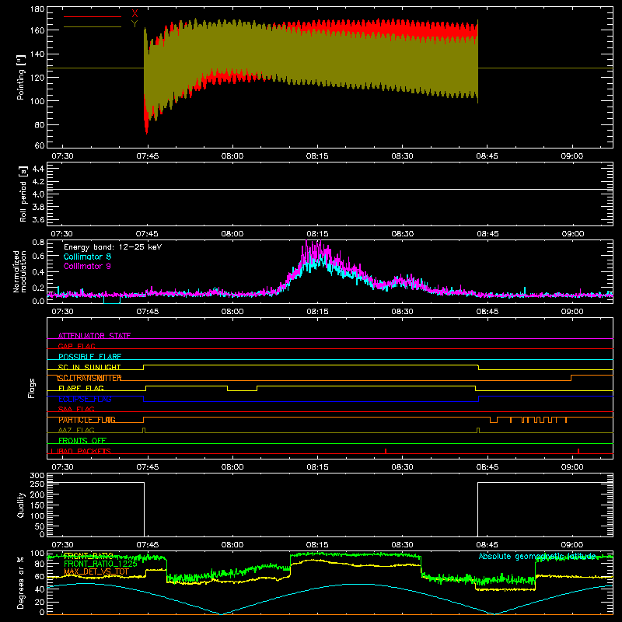
Task: Click the PARTICLE_FLAG label
Action: pyautogui.click(x=87, y=420)
